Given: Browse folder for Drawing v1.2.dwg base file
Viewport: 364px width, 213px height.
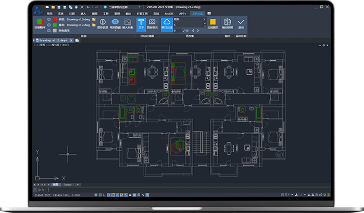Looking at the screenshot, I should point(94,25).
